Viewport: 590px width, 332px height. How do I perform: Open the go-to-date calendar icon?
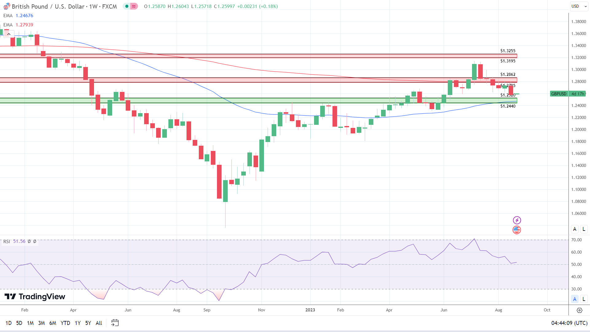tap(115, 323)
